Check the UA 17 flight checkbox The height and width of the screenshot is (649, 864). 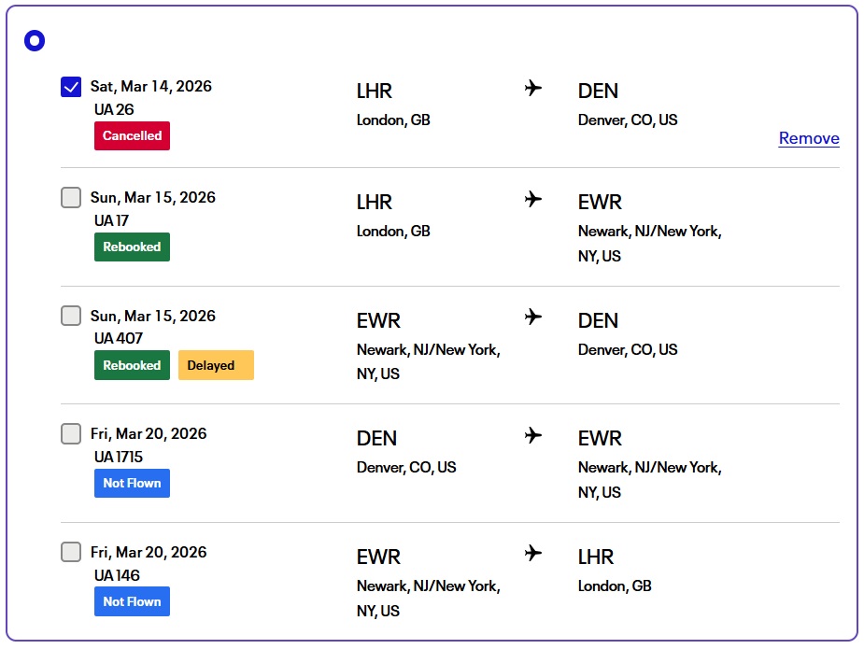pos(71,198)
